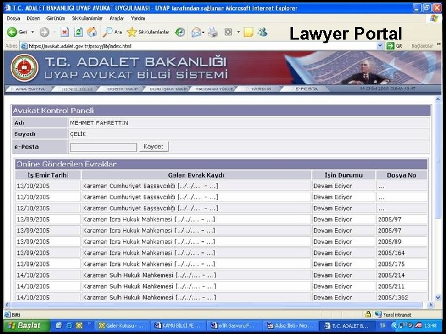Open dropdown arrow next to back button
446x334 pixels.
[33, 32]
